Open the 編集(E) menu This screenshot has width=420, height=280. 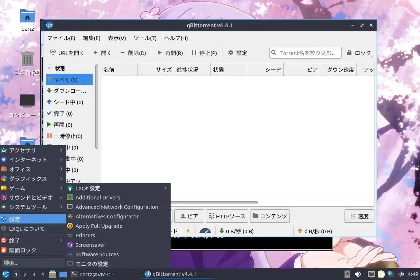92,38
